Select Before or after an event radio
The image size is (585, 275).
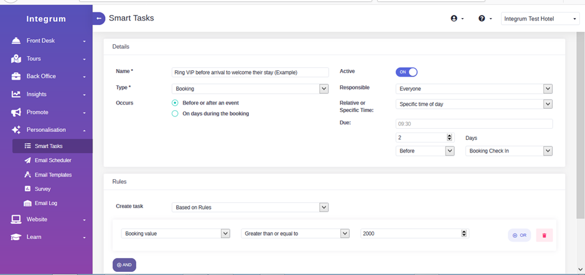[x=175, y=103]
